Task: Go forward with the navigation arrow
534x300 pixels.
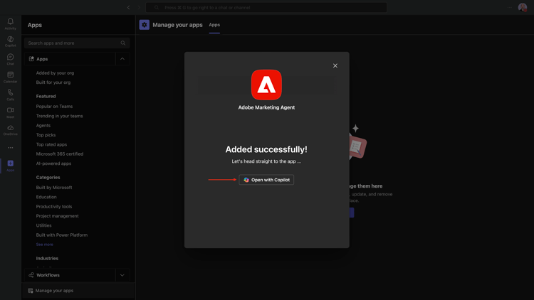Action: 139,8
